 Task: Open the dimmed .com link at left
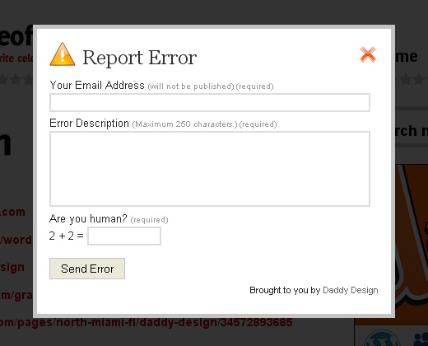point(12,212)
